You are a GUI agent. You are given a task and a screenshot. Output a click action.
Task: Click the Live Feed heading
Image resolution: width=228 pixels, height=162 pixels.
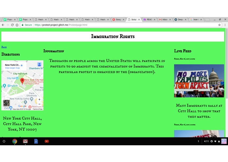[183, 51]
